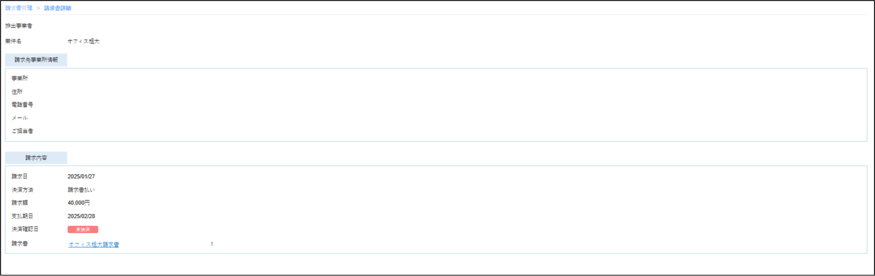Select the 請求書払い payment method text
This screenshot has width=875, height=276.
[x=81, y=190]
